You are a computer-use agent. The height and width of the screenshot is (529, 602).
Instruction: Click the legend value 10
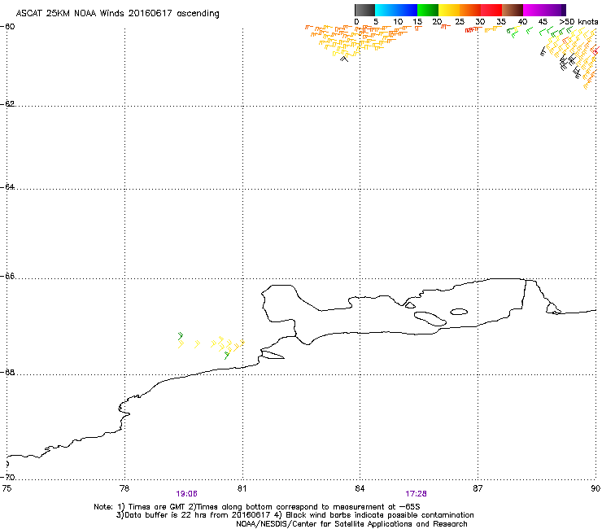point(398,22)
